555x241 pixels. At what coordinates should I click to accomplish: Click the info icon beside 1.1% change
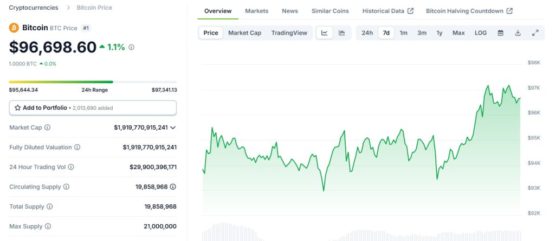[x=131, y=47]
